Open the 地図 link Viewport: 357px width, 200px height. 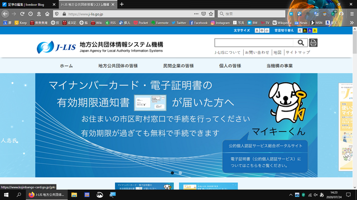pos(277,52)
